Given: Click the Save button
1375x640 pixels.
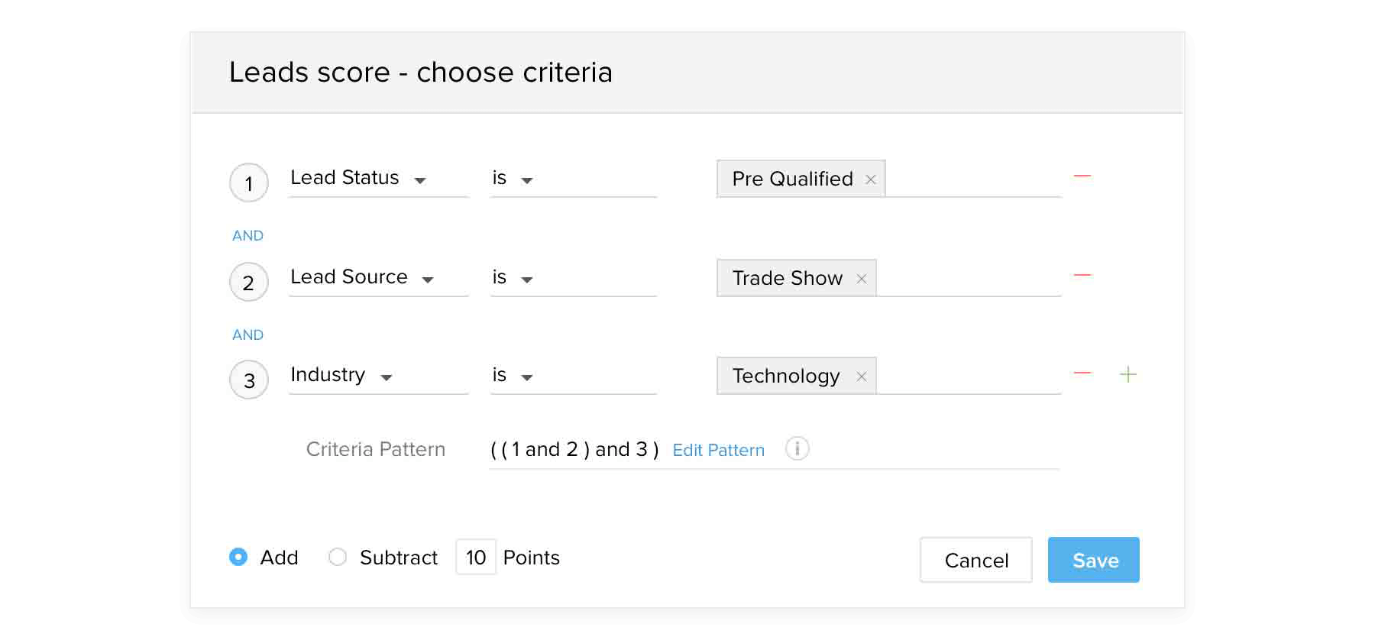Looking at the screenshot, I should click(1093, 560).
